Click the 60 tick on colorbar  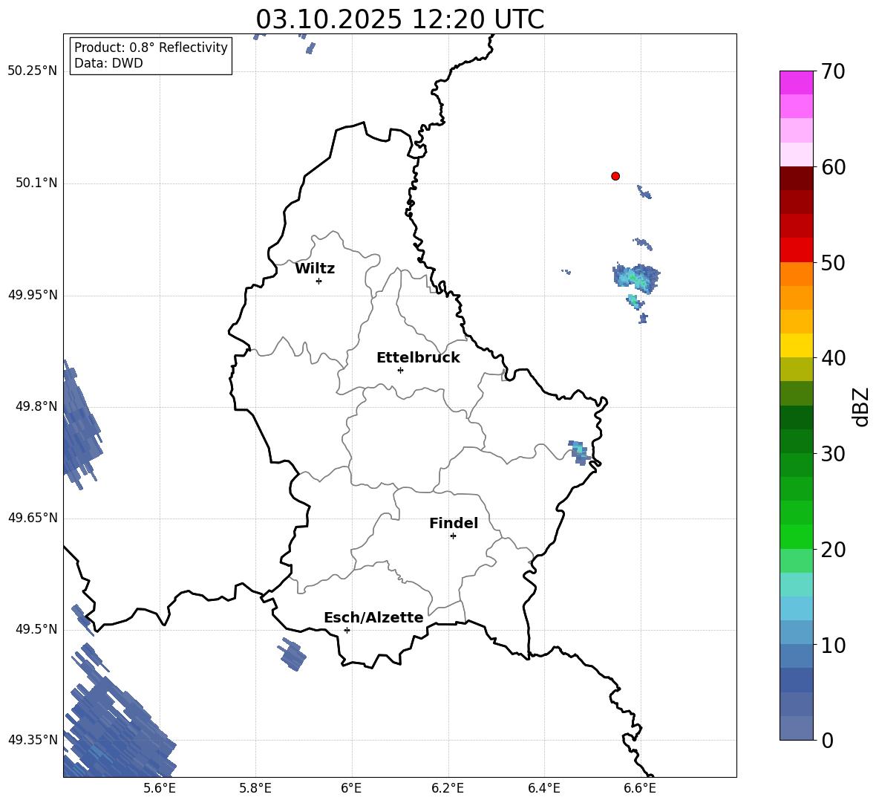(x=832, y=167)
